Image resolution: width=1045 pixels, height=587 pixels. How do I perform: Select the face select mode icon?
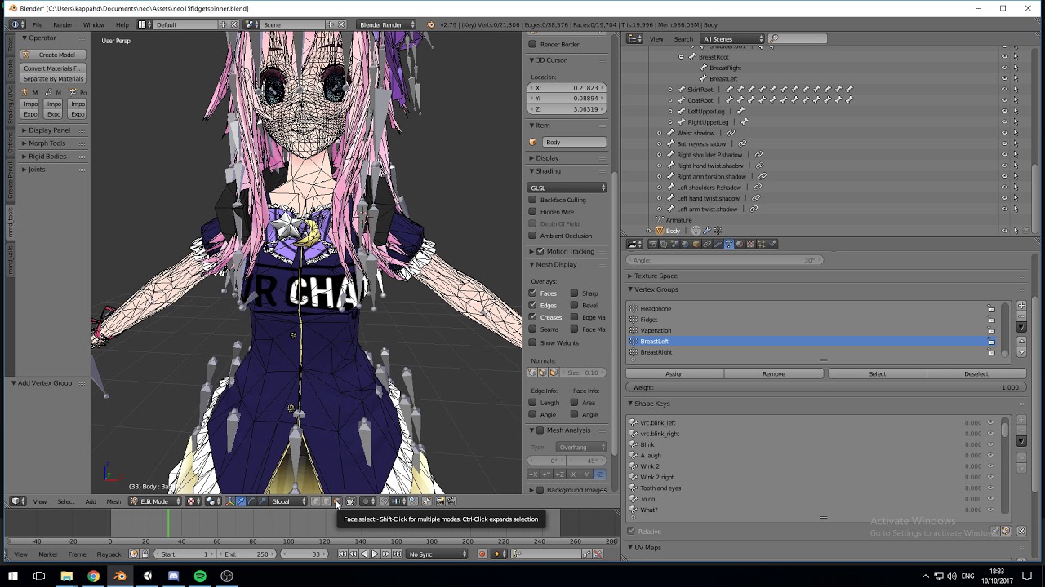(x=336, y=501)
